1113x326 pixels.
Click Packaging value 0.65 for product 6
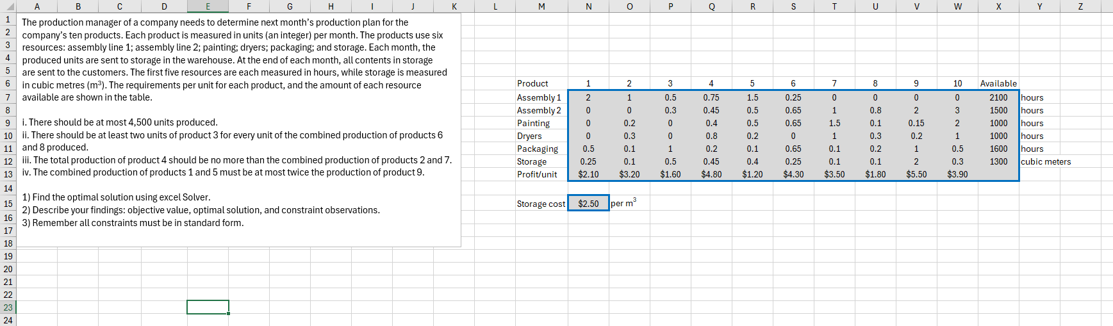point(793,149)
